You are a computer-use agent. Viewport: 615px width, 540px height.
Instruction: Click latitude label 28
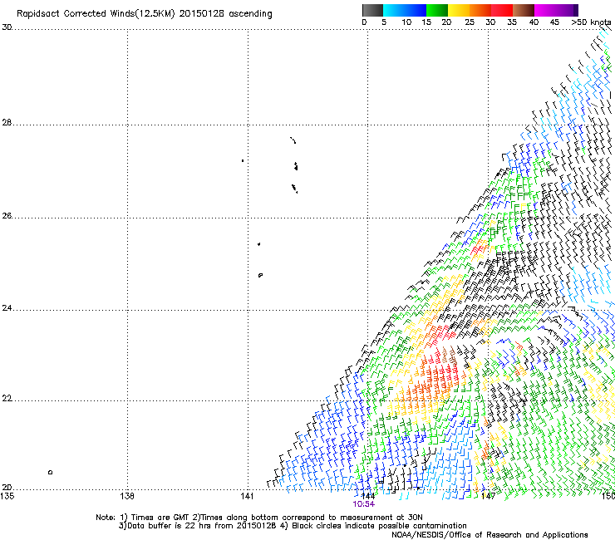(x=7, y=123)
